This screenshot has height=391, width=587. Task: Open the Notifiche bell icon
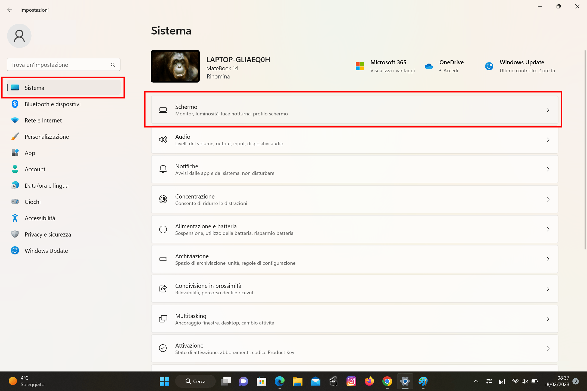coord(163,169)
